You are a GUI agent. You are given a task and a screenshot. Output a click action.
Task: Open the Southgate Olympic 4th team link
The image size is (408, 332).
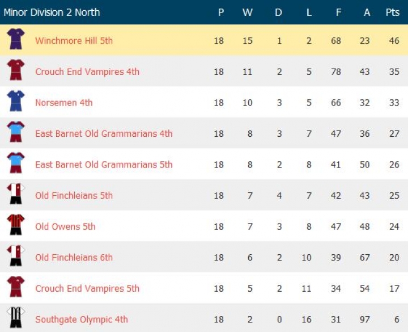pyautogui.click(x=82, y=320)
